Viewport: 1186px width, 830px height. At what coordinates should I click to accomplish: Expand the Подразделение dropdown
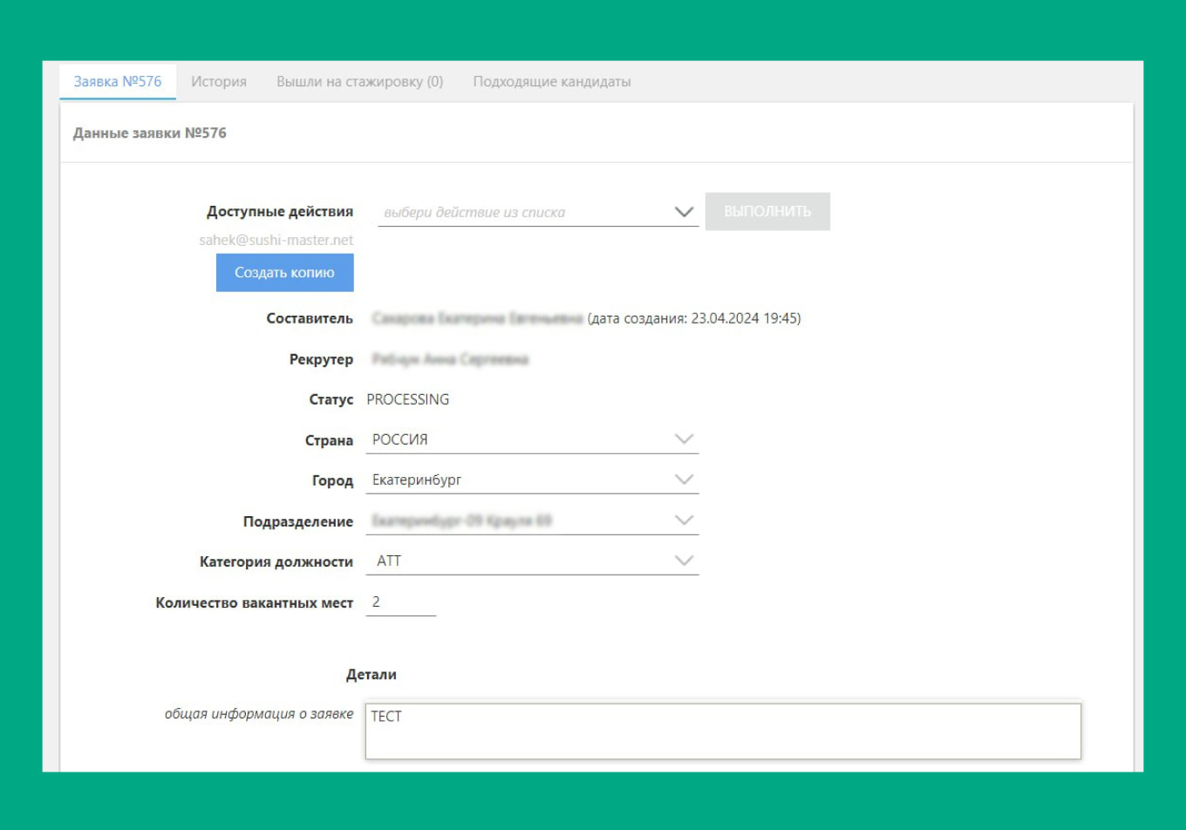coord(685,520)
